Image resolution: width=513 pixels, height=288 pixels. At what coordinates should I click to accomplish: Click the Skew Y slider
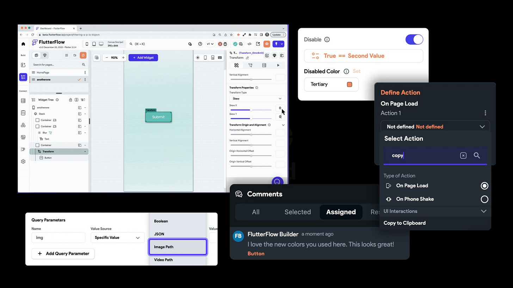point(251,119)
